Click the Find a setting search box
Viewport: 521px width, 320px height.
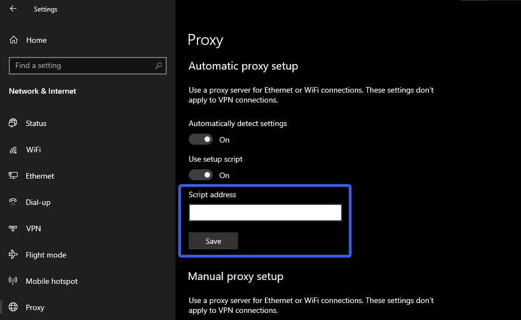click(x=82, y=66)
